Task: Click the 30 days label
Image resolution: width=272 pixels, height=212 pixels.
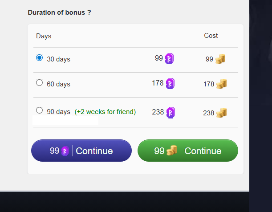Action: coord(58,59)
